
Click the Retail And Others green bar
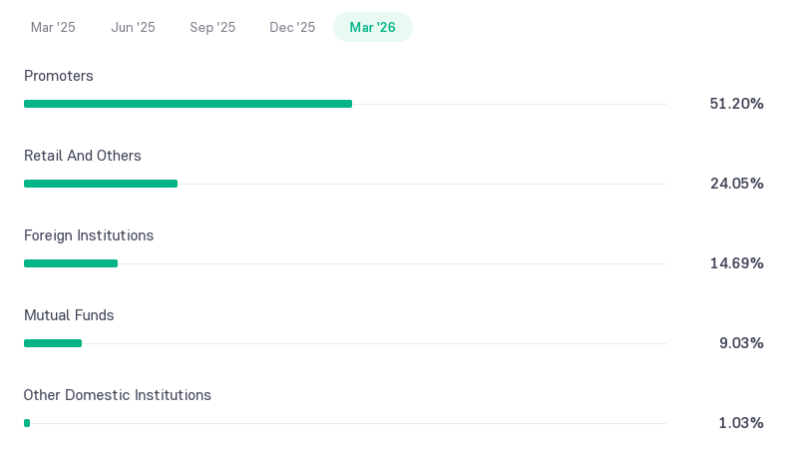point(101,184)
